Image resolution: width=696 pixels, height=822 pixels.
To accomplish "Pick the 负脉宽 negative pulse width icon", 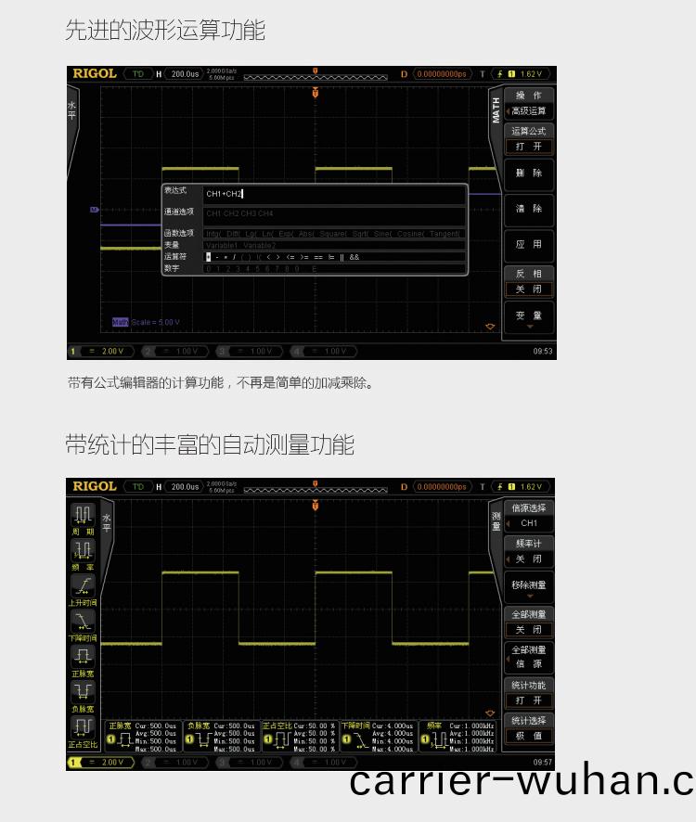I will tap(83, 691).
